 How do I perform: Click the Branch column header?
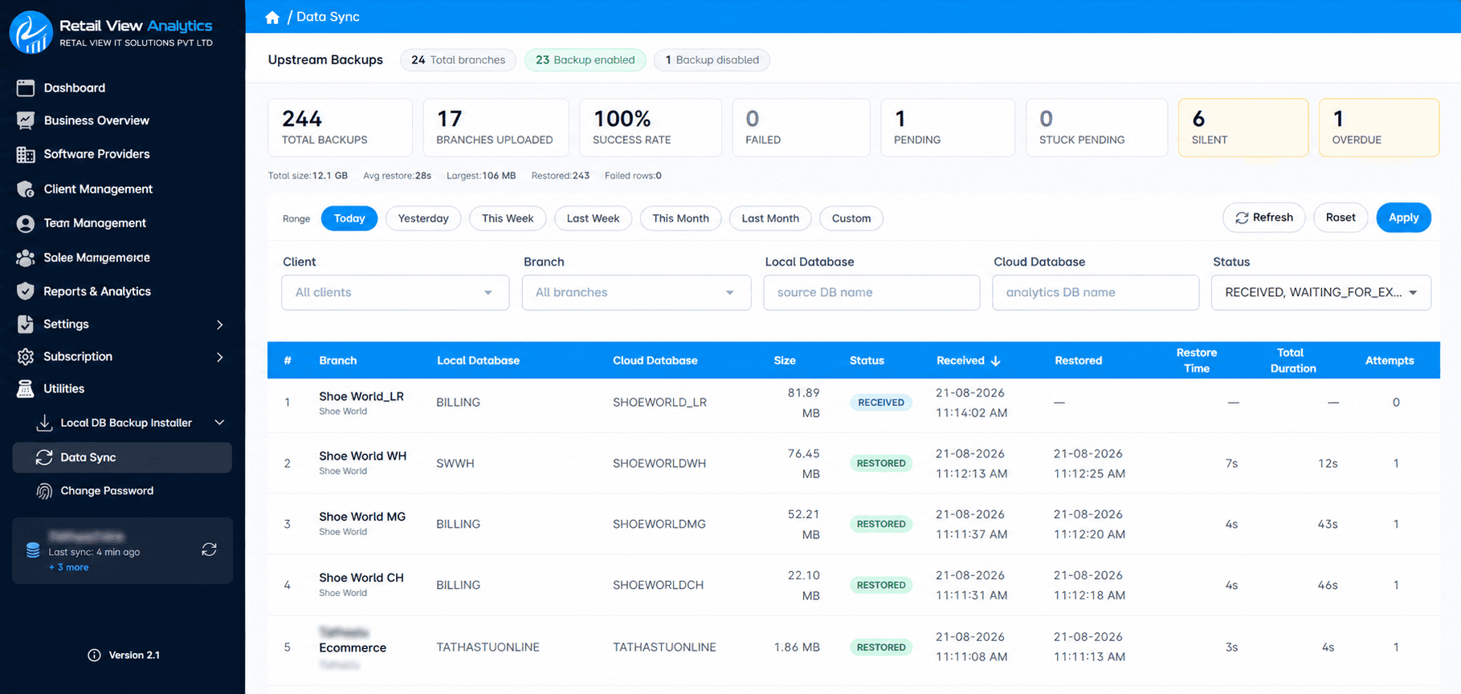pyautogui.click(x=338, y=361)
